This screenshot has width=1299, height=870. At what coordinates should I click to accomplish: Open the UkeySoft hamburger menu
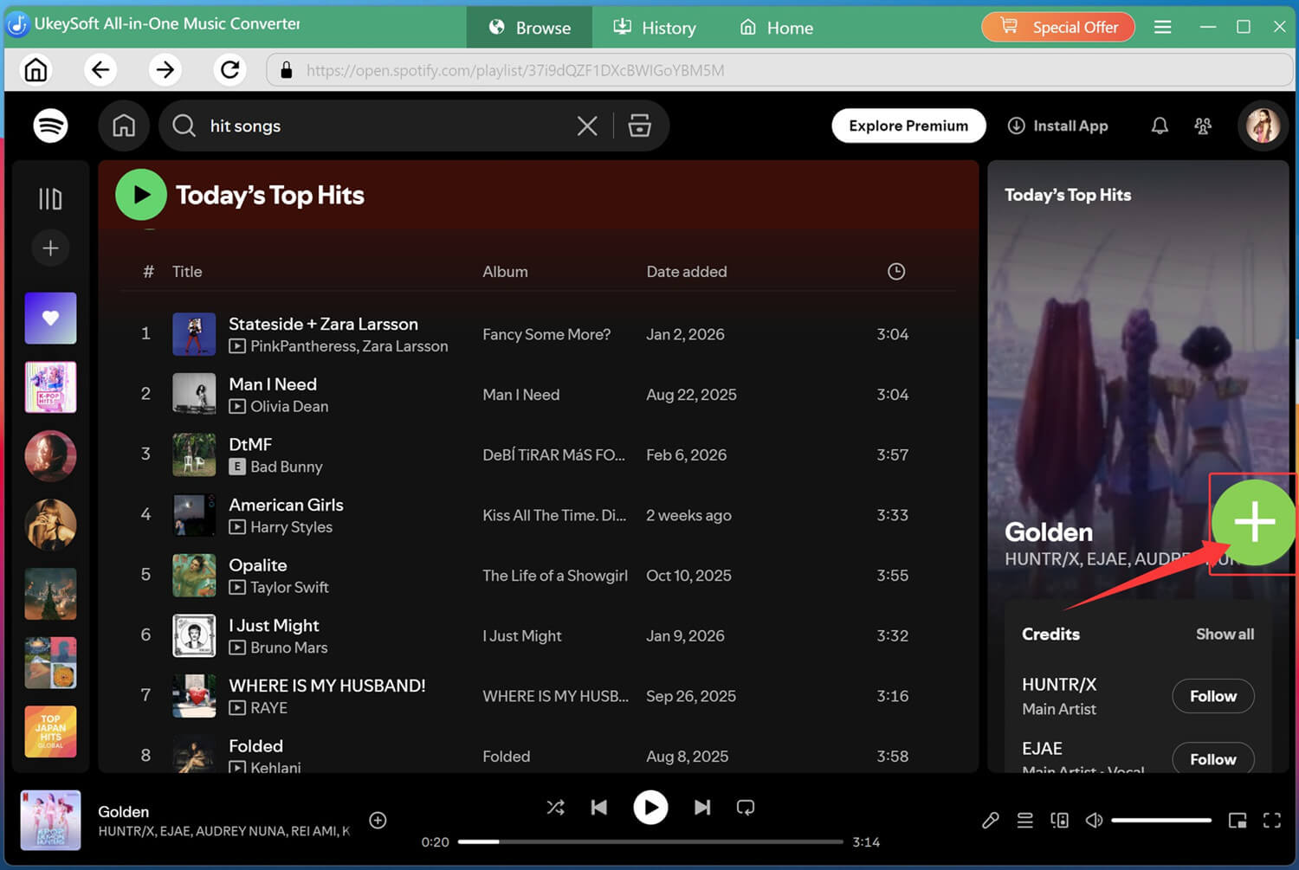pyautogui.click(x=1162, y=27)
